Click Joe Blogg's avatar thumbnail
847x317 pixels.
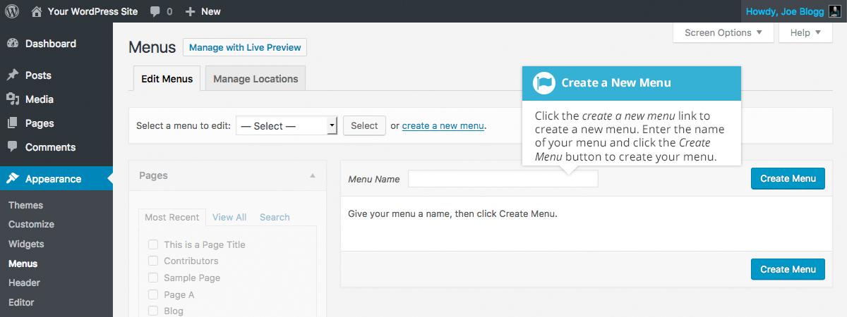tap(834, 11)
